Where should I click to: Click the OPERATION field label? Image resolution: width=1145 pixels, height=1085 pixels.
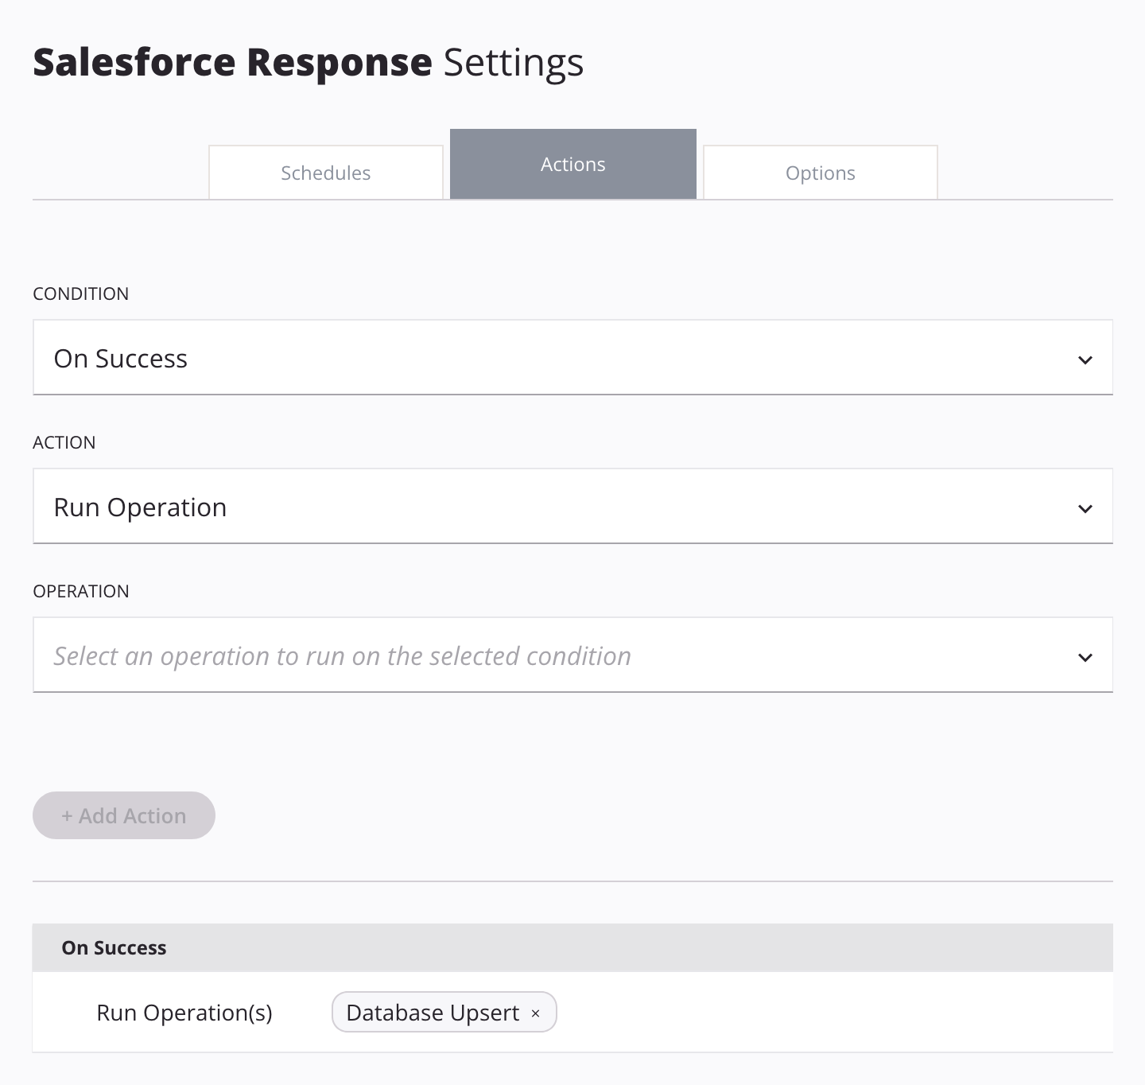coord(80,591)
